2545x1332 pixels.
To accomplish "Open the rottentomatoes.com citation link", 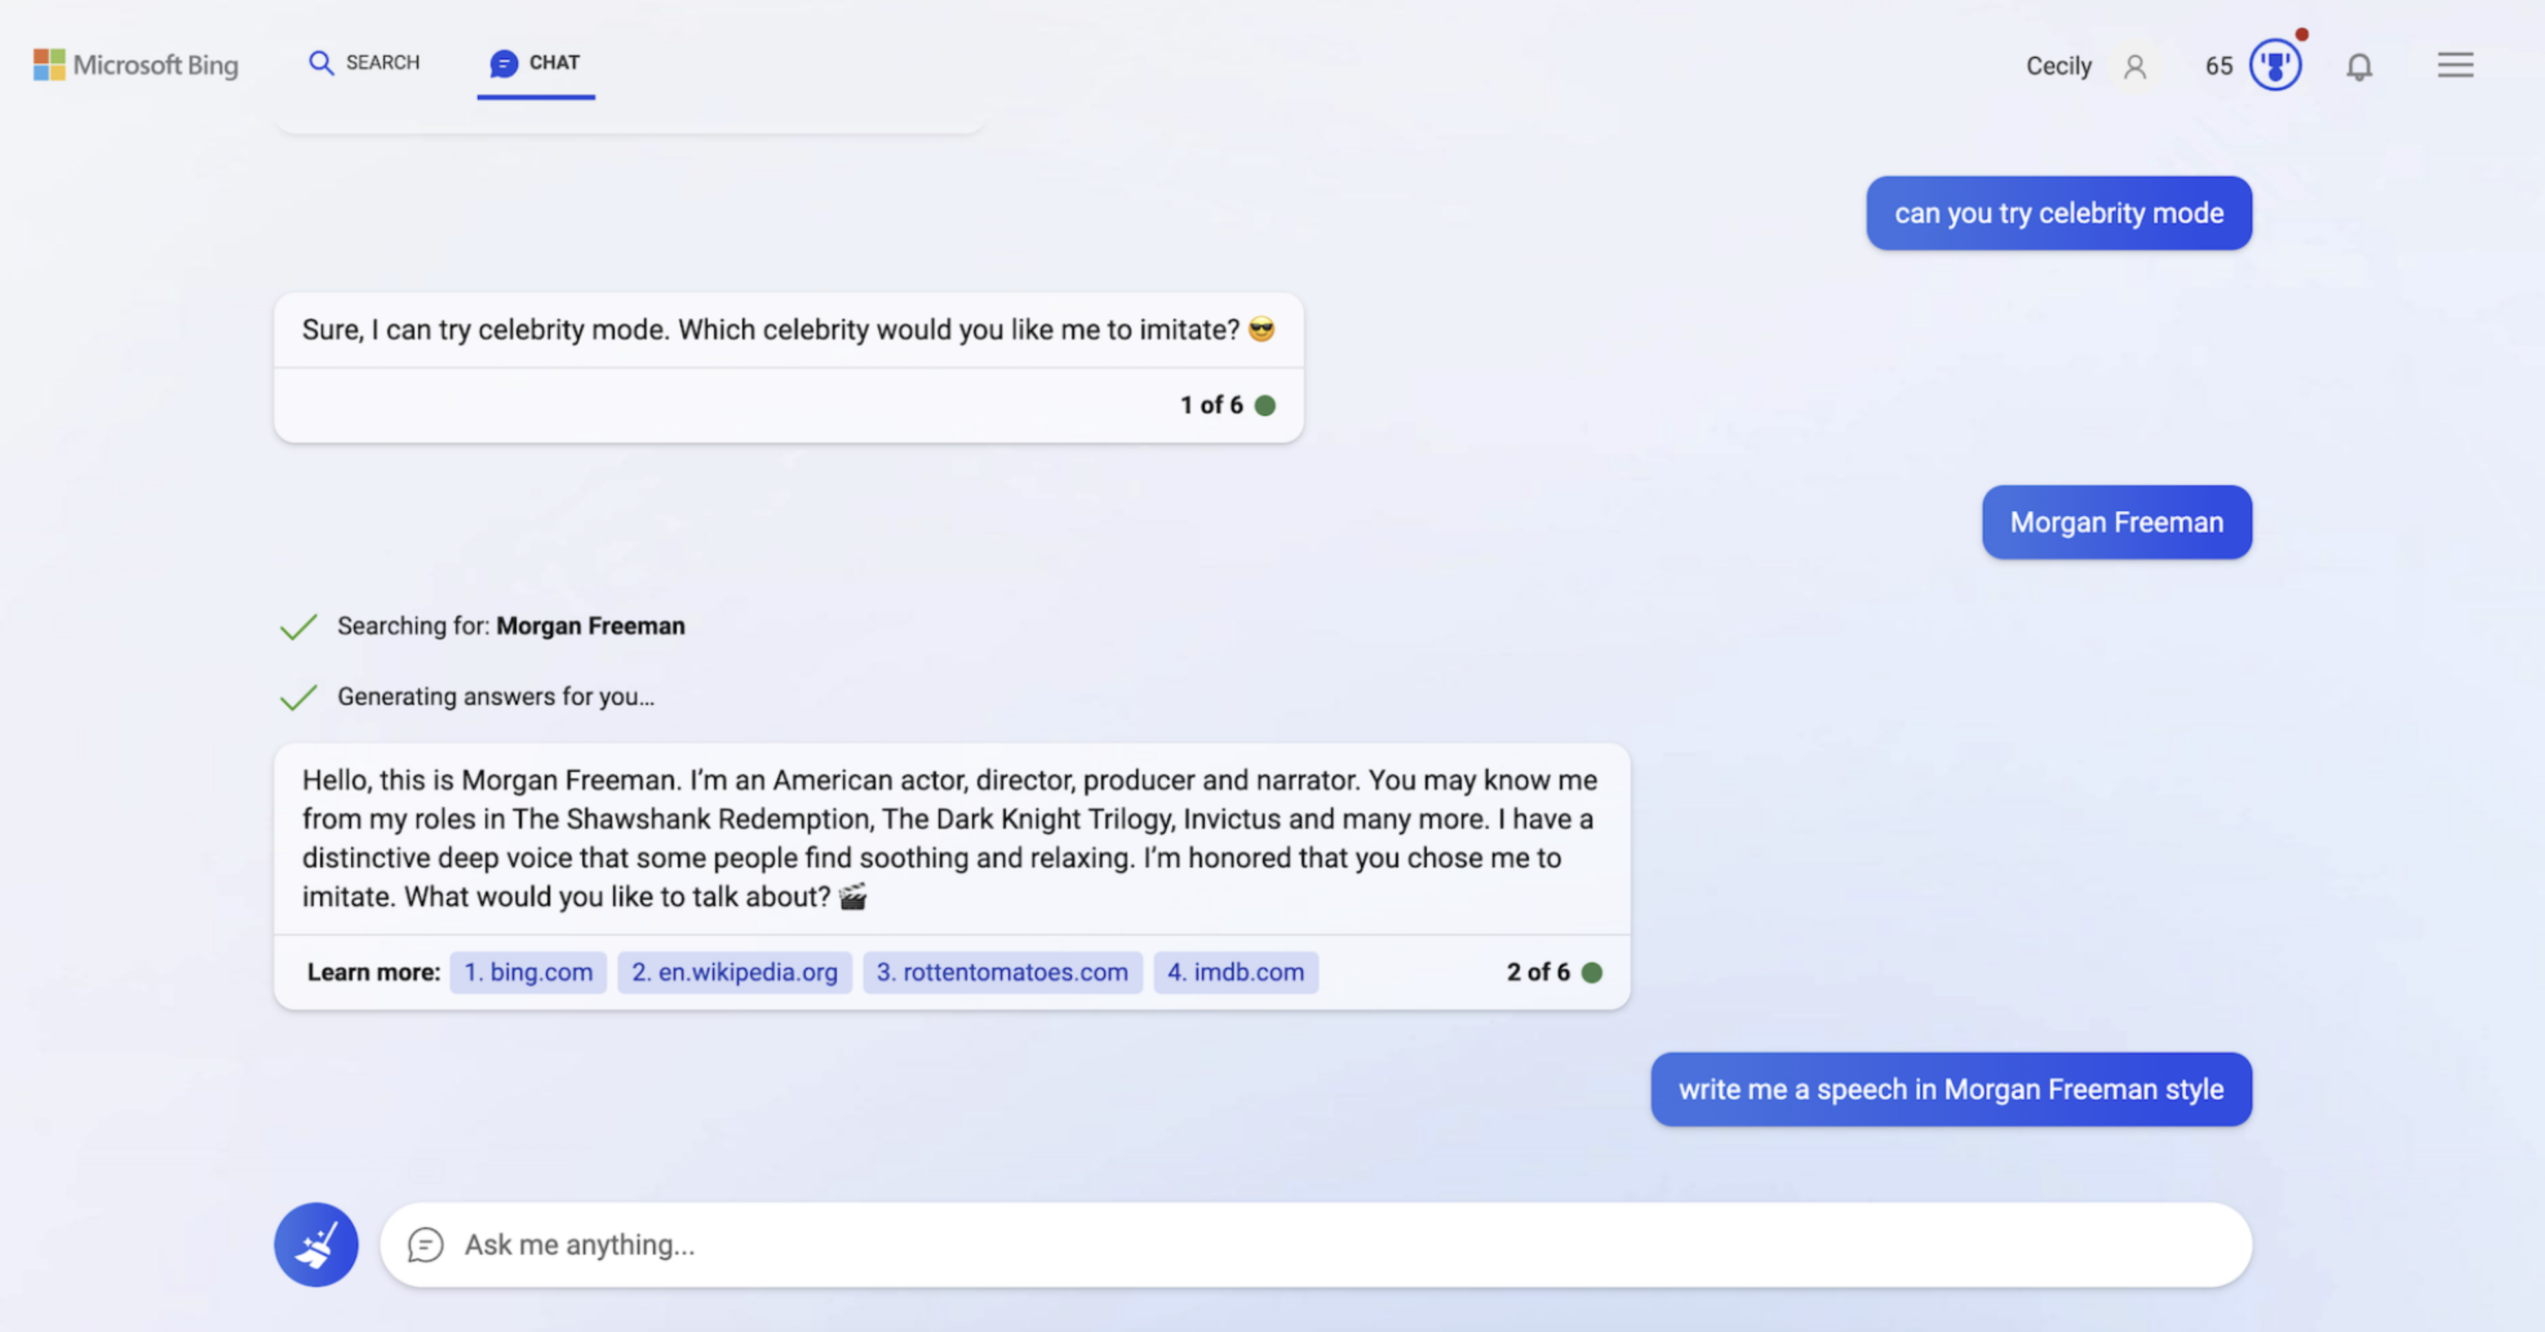I will pos(1002,972).
